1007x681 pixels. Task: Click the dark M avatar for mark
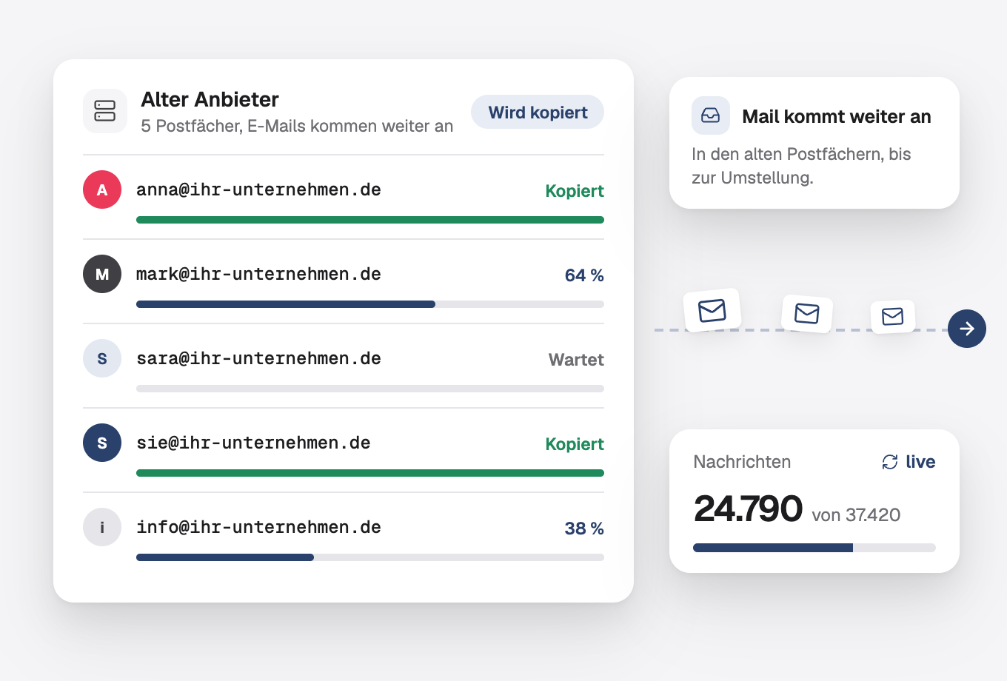(x=102, y=274)
